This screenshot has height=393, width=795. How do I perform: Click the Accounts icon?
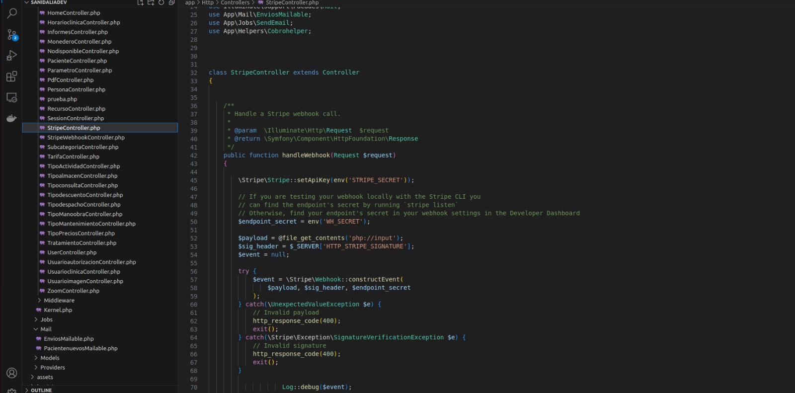pos(11,373)
